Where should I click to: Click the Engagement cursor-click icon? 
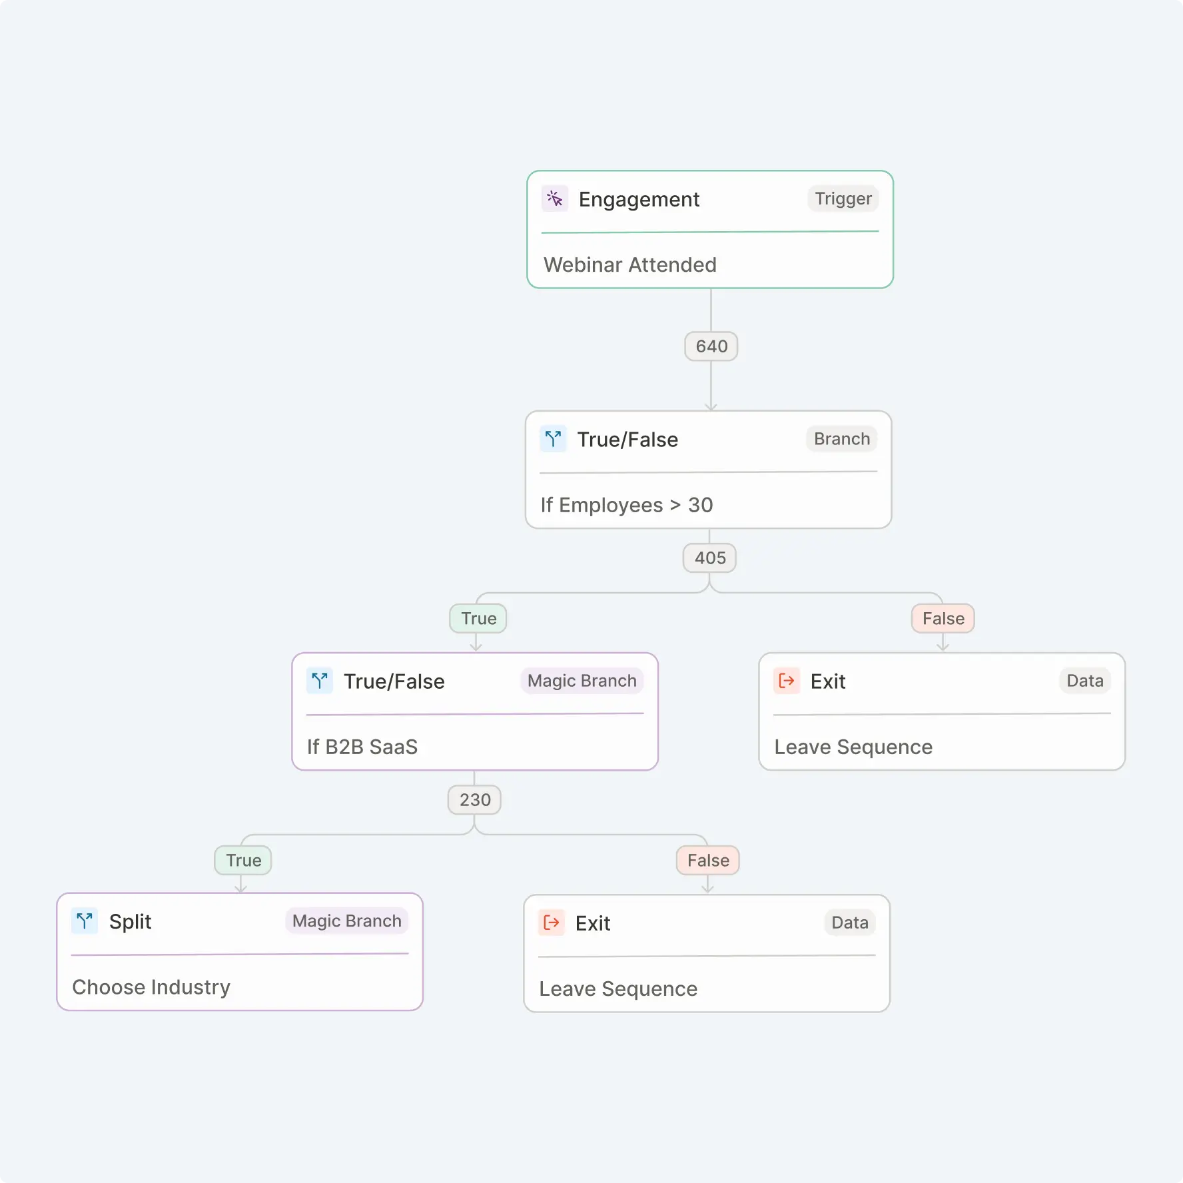pos(554,198)
